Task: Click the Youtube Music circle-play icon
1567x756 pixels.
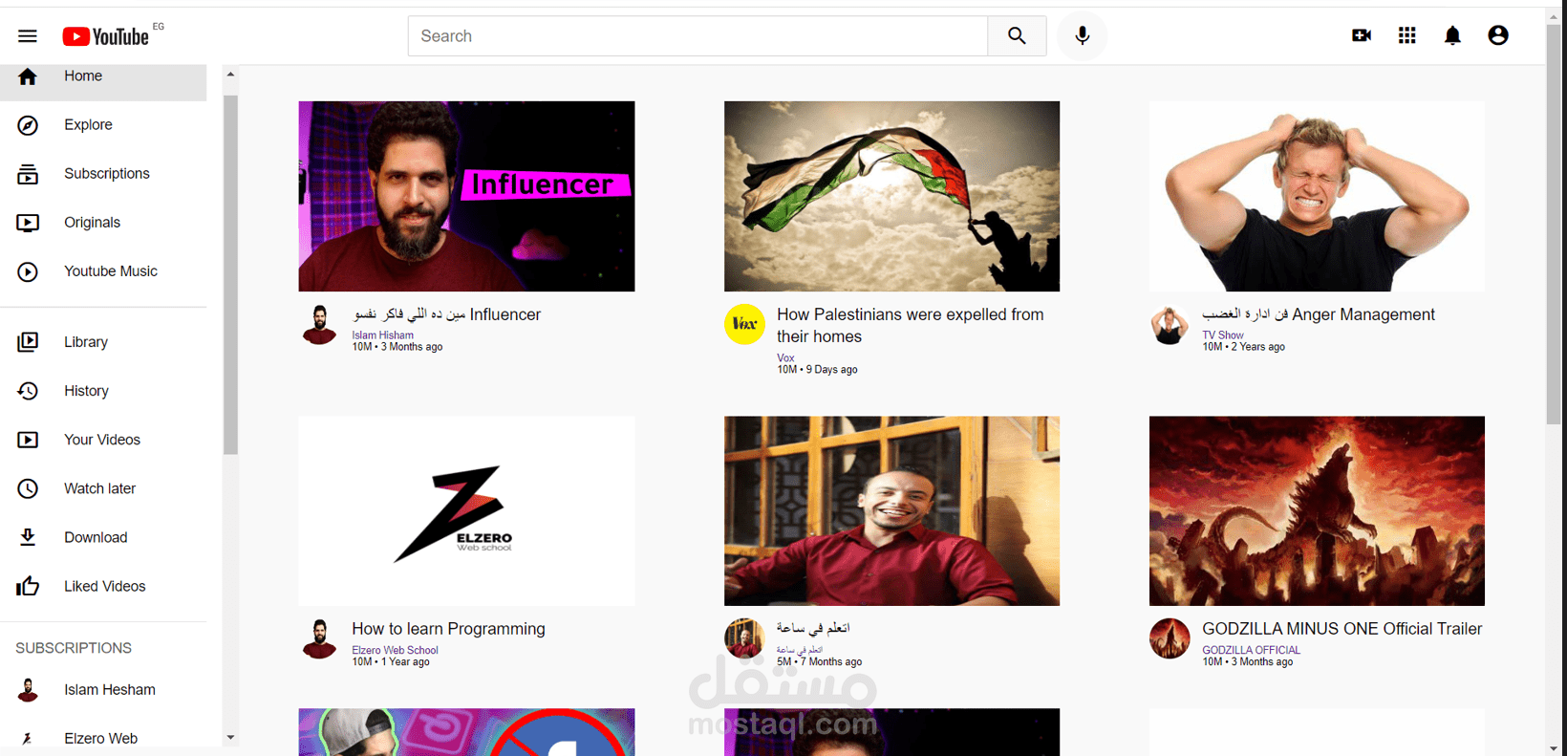Action: tap(28, 271)
